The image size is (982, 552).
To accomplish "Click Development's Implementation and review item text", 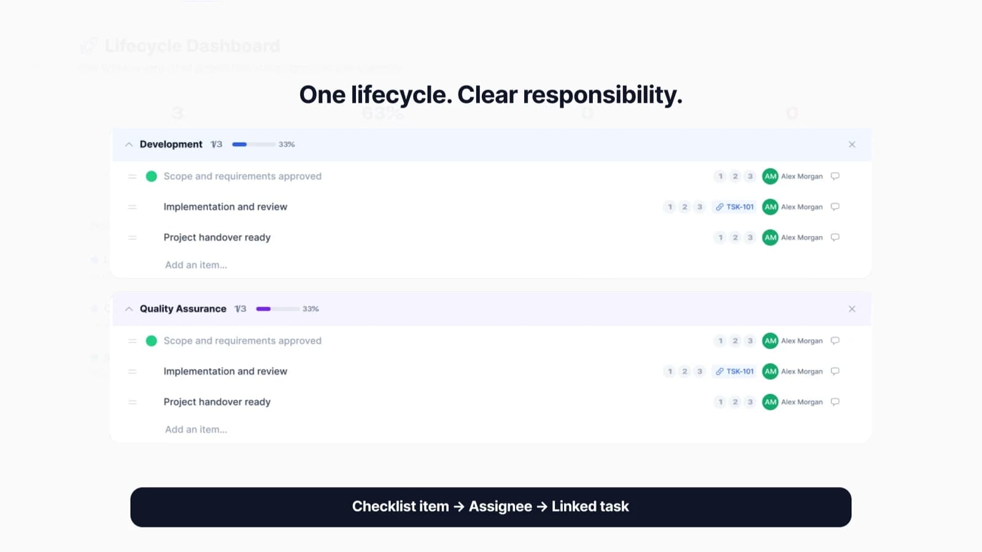I will click(225, 207).
